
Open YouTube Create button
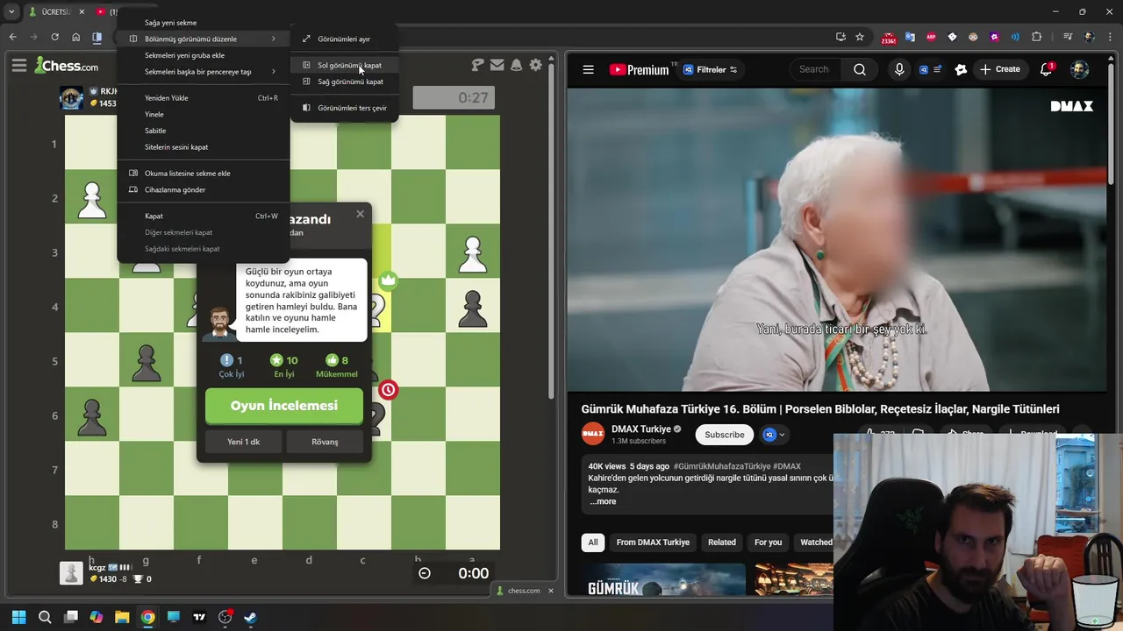1000,69
